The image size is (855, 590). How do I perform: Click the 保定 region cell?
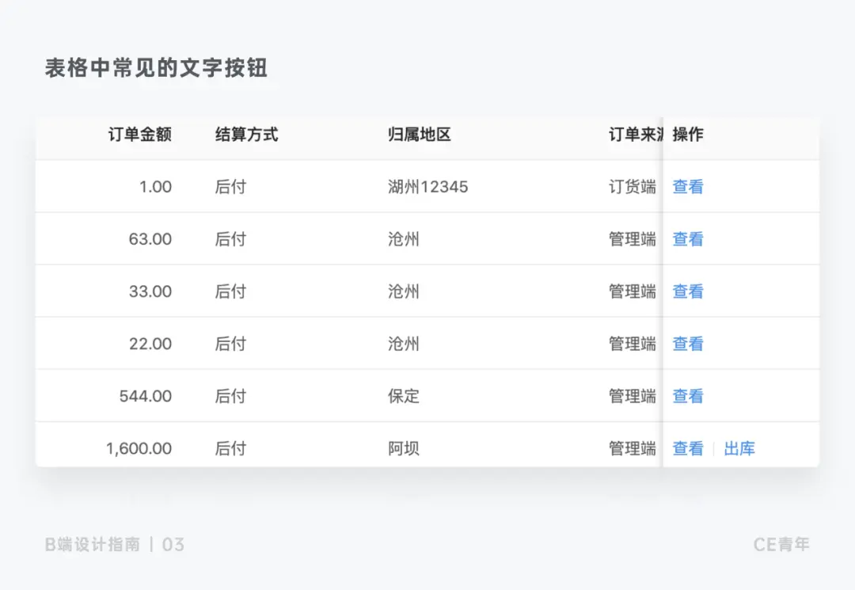pos(404,396)
